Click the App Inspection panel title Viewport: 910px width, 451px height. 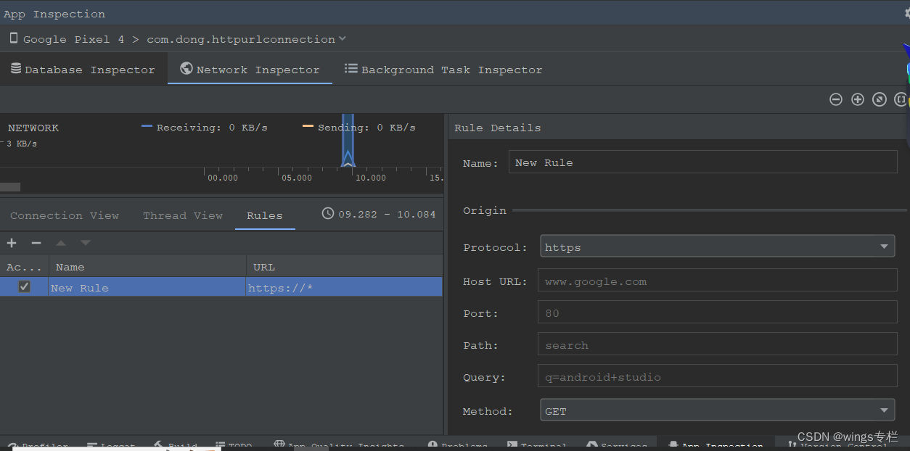[x=54, y=14]
